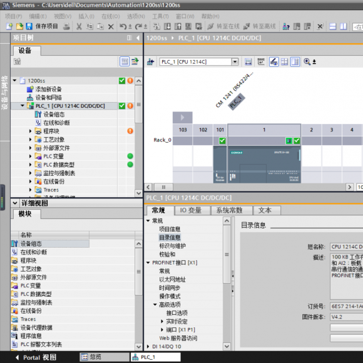Click the Go offline (转至离线) button
Image resolution: width=363 pixels, height=363 pixels.
(x=259, y=26)
